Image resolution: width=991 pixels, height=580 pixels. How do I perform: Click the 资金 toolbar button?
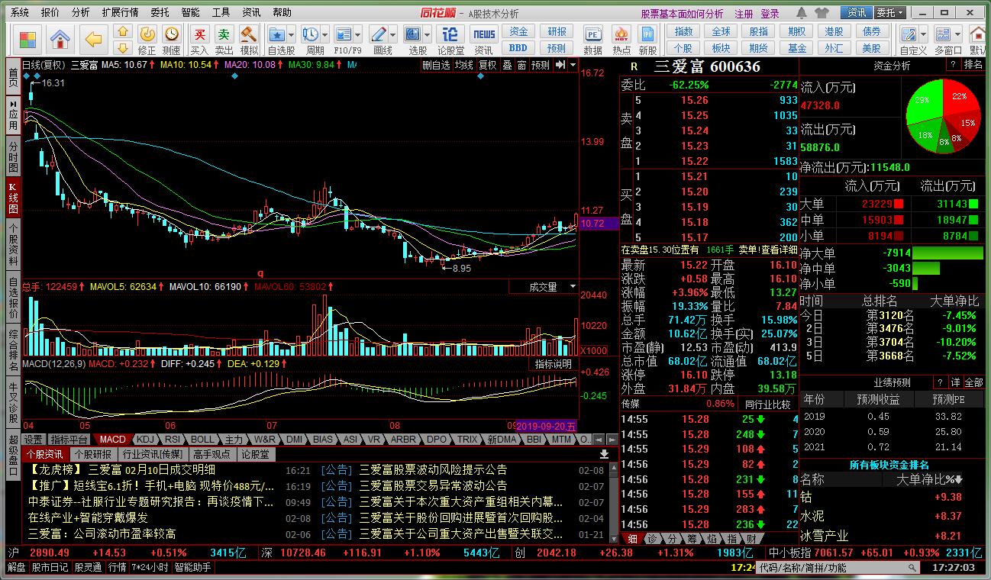tap(518, 31)
